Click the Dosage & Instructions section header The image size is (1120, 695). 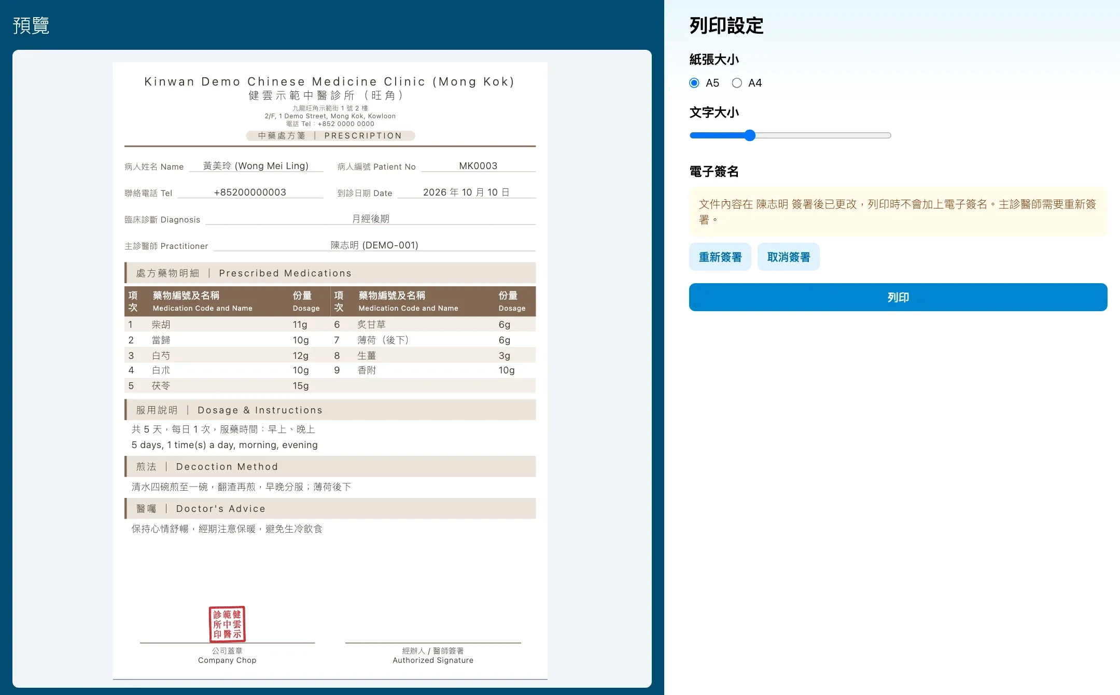tap(330, 410)
